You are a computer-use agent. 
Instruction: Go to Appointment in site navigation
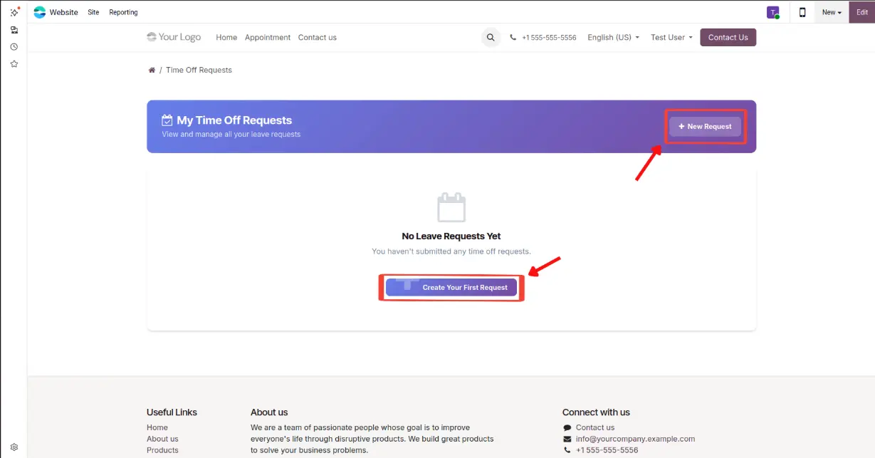(268, 38)
